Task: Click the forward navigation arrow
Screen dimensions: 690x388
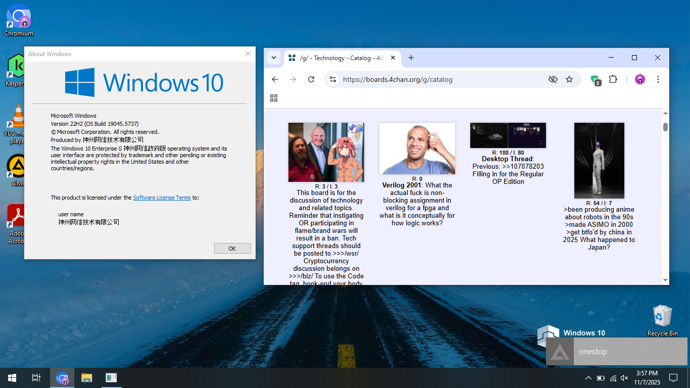Action: pyautogui.click(x=293, y=79)
